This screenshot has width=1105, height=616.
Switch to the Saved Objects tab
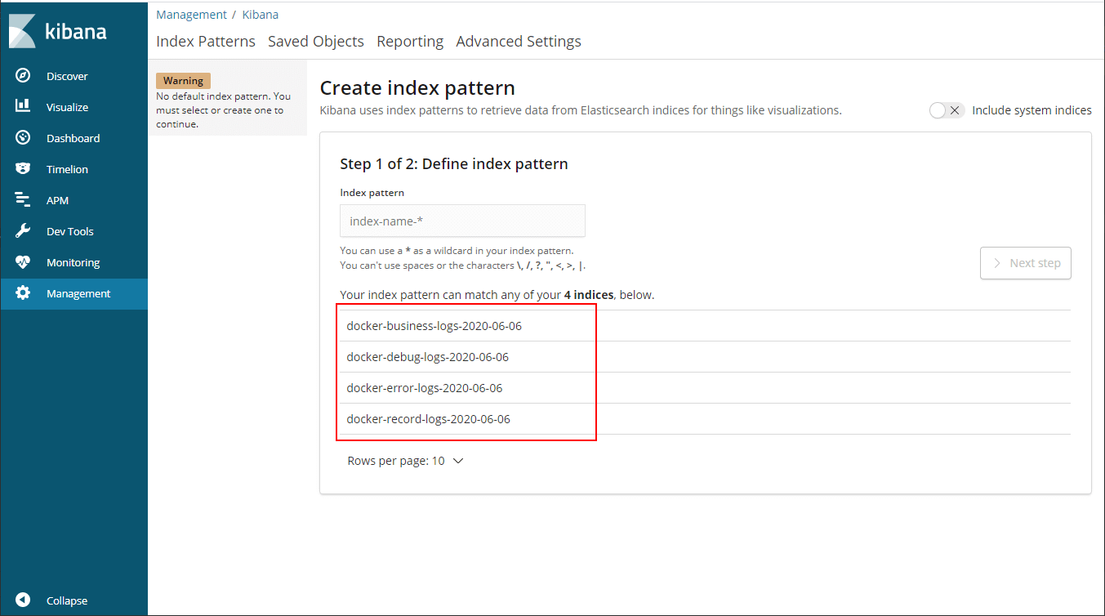click(316, 41)
